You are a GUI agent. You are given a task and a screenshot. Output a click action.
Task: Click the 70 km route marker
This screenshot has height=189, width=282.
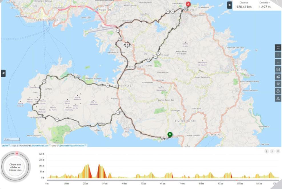[120, 39]
